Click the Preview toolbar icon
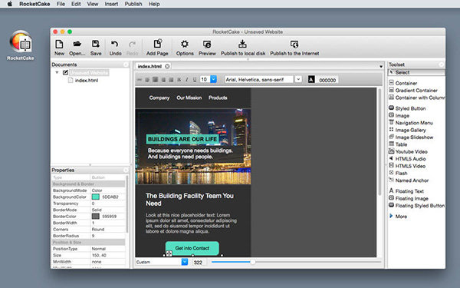The height and width of the screenshot is (288, 460). (207, 45)
